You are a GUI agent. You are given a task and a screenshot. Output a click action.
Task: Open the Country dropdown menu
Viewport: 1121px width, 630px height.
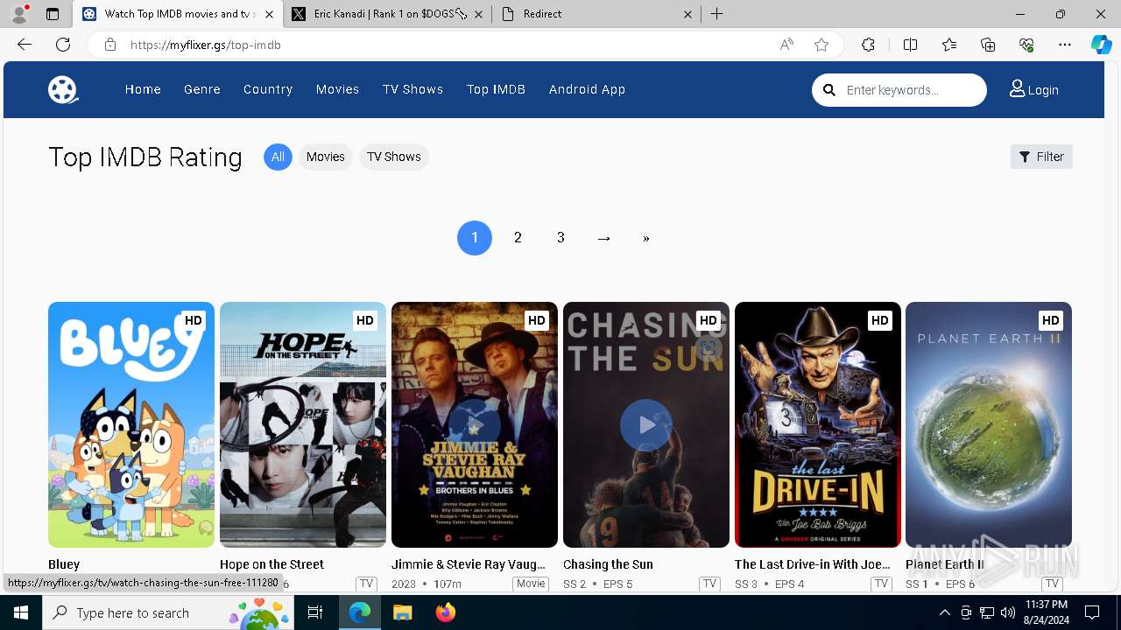click(x=268, y=89)
